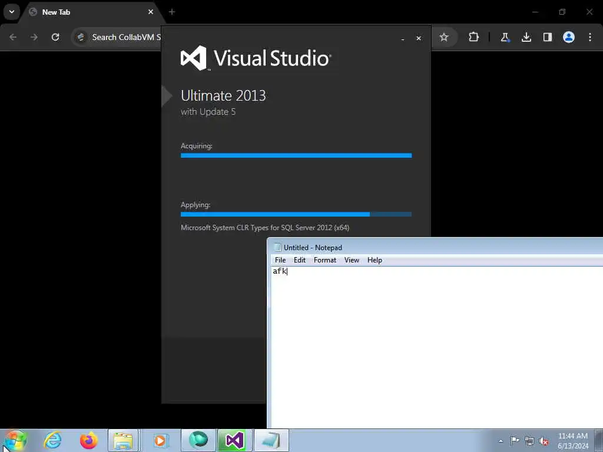Viewport: 603px width, 452px height.
Task: Close the New Tab tab
Action: (151, 12)
